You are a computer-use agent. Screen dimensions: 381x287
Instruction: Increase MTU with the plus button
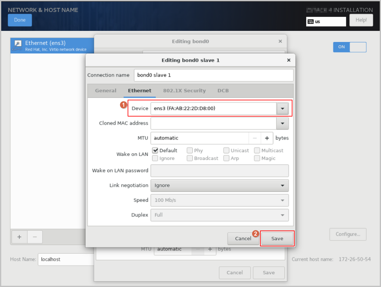[x=267, y=138]
